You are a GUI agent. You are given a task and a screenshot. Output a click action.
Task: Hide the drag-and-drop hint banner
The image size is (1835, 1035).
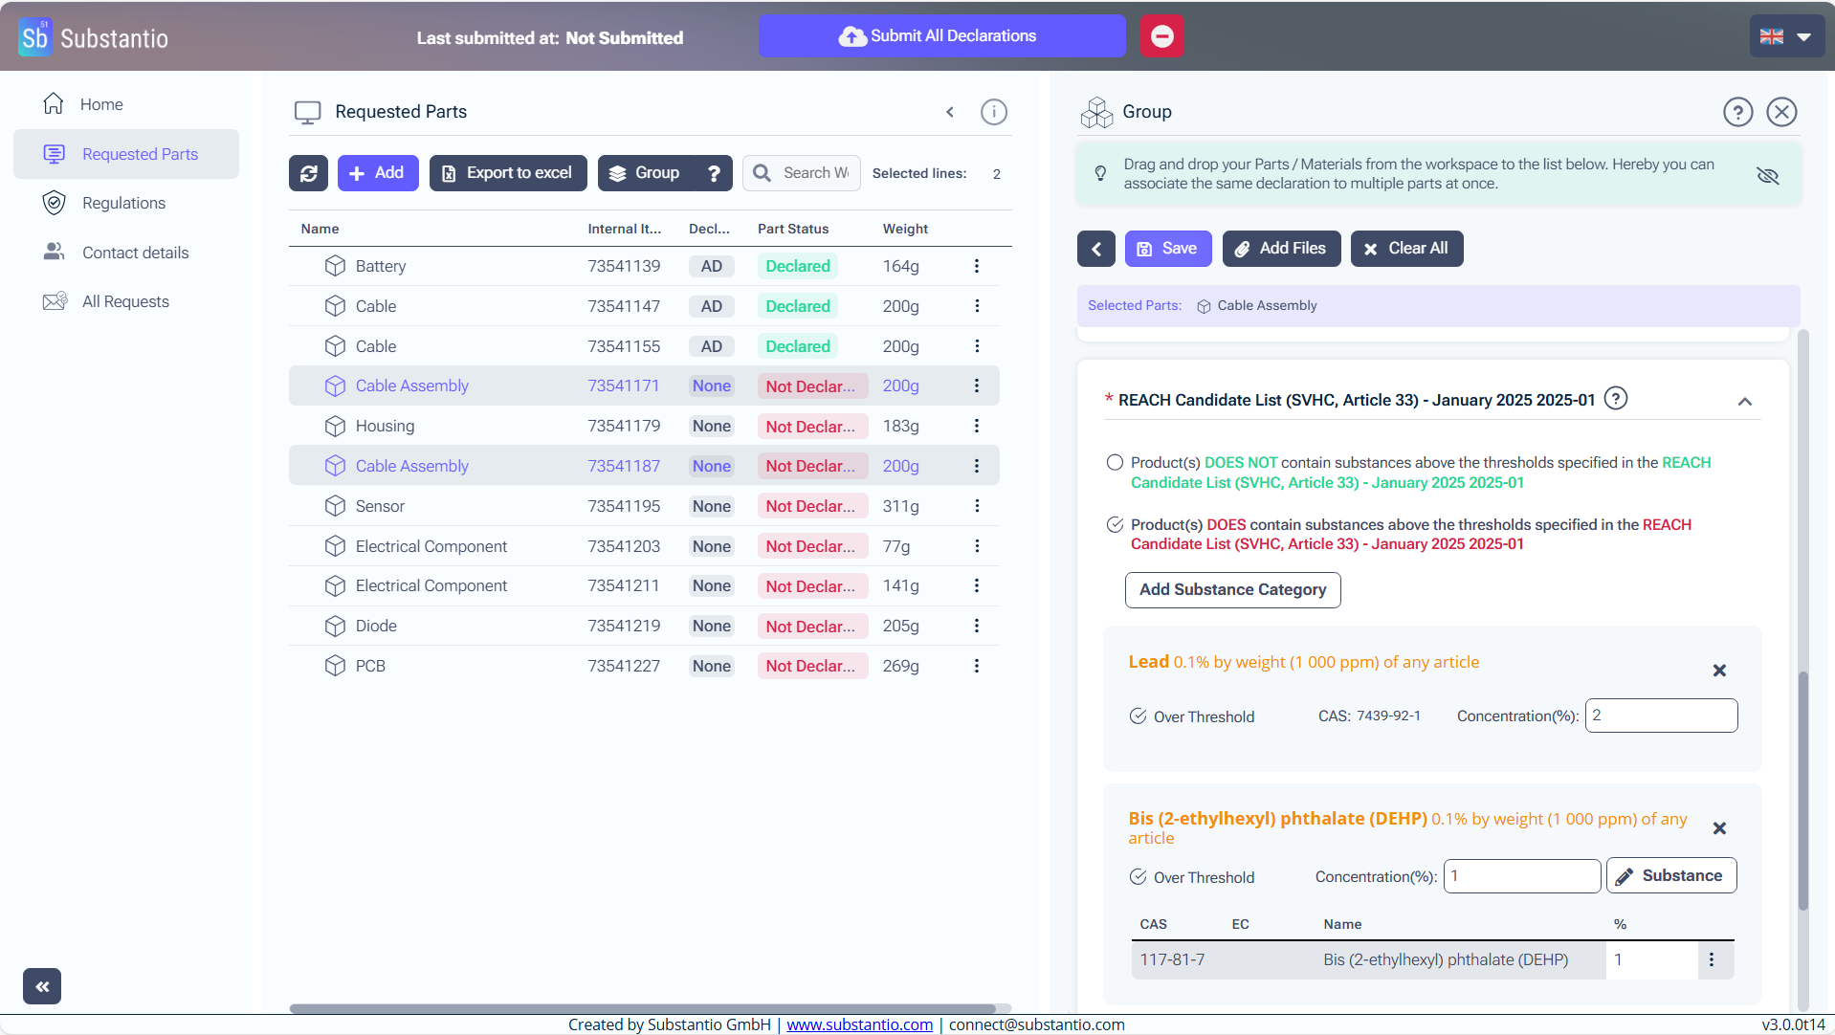[x=1767, y=175]
